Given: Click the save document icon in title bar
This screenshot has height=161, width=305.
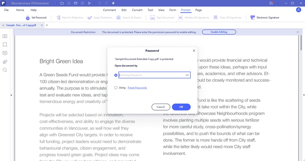Looking at the screenshot, I should [69, 3].
